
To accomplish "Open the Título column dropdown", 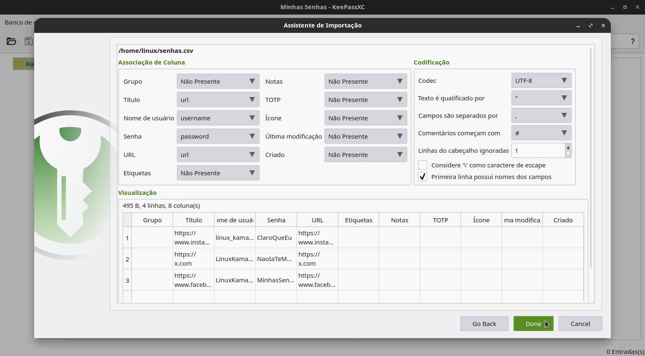I will tap(218, 100).
